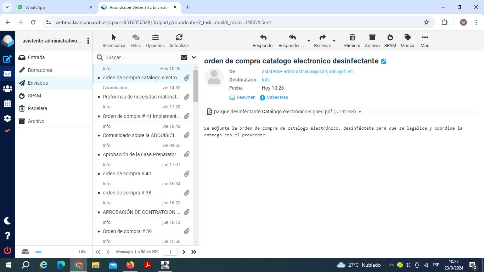This screenshot has height=272, width=484.
Task: Mark message as SPAM with flame icon
Action: pos(390,41)
